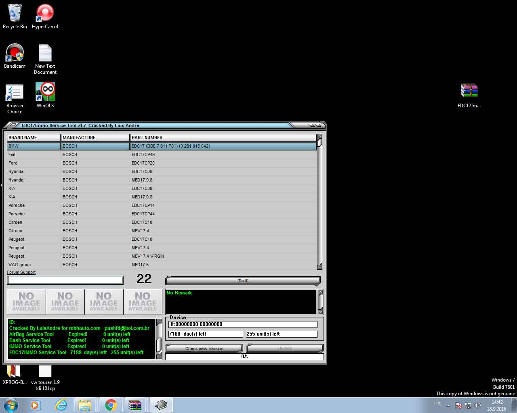The image size is (517, 413).
Task: Select the New Text Document file
Action: [45, 59]
